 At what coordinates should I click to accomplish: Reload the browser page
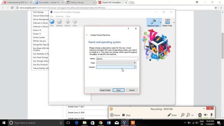[12, 8]
